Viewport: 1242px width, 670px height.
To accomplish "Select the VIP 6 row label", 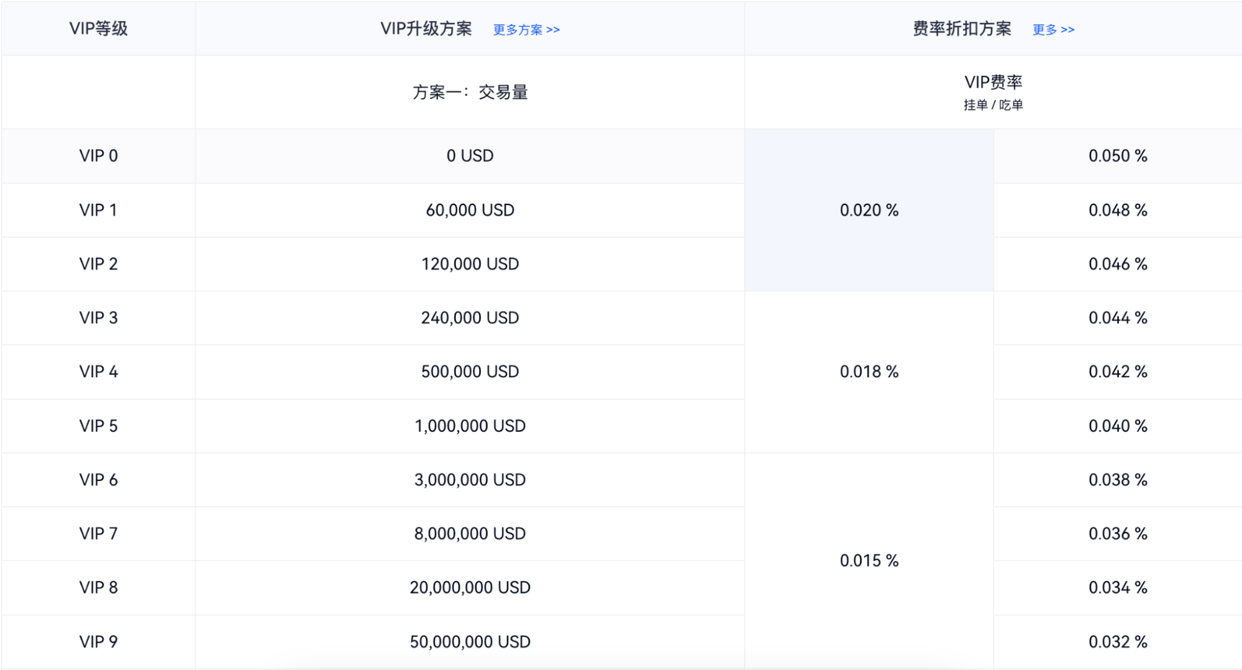I will 98,480.
